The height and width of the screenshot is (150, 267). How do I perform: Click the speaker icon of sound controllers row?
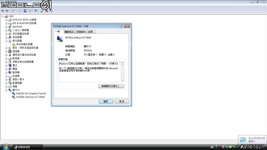click(x=10, y=48)
